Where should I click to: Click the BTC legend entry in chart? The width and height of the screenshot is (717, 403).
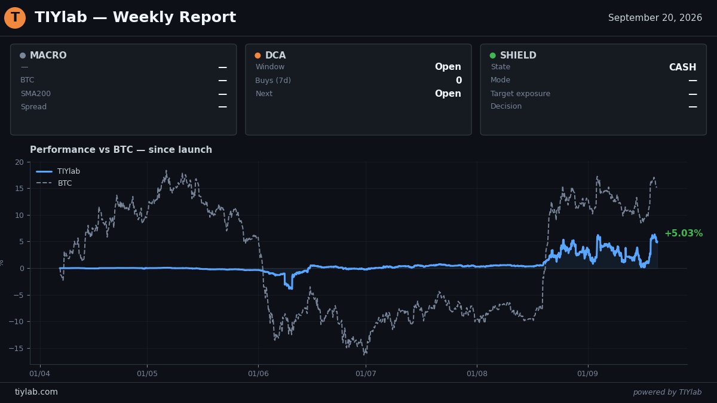click(54, 183)
